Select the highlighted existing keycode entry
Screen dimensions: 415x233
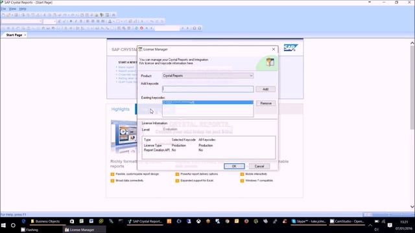[x=207, y=102]
